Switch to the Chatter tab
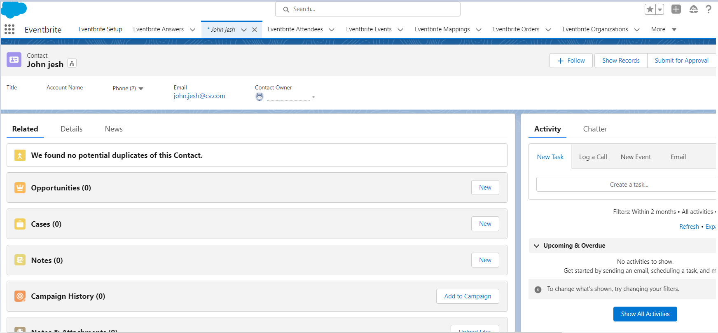Viewport: 718px width, 333px height. pos(595,129)
